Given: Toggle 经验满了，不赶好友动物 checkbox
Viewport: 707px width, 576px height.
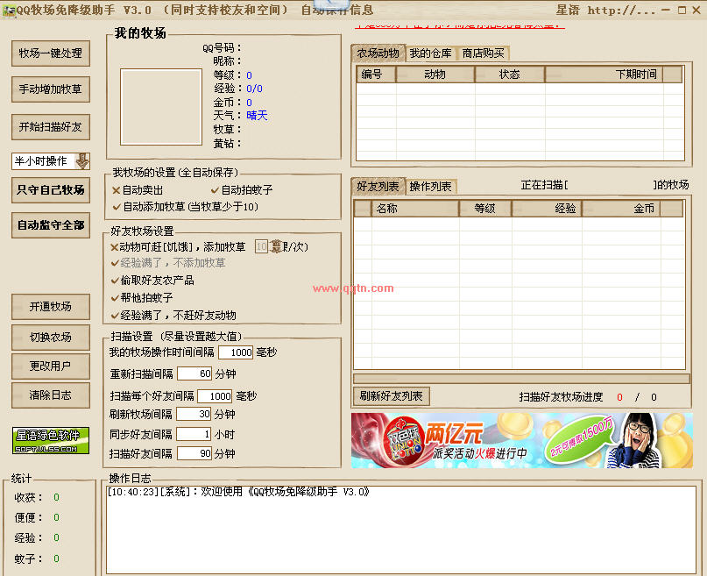Looking at the screenshot, I should click(x=115, y=316).
